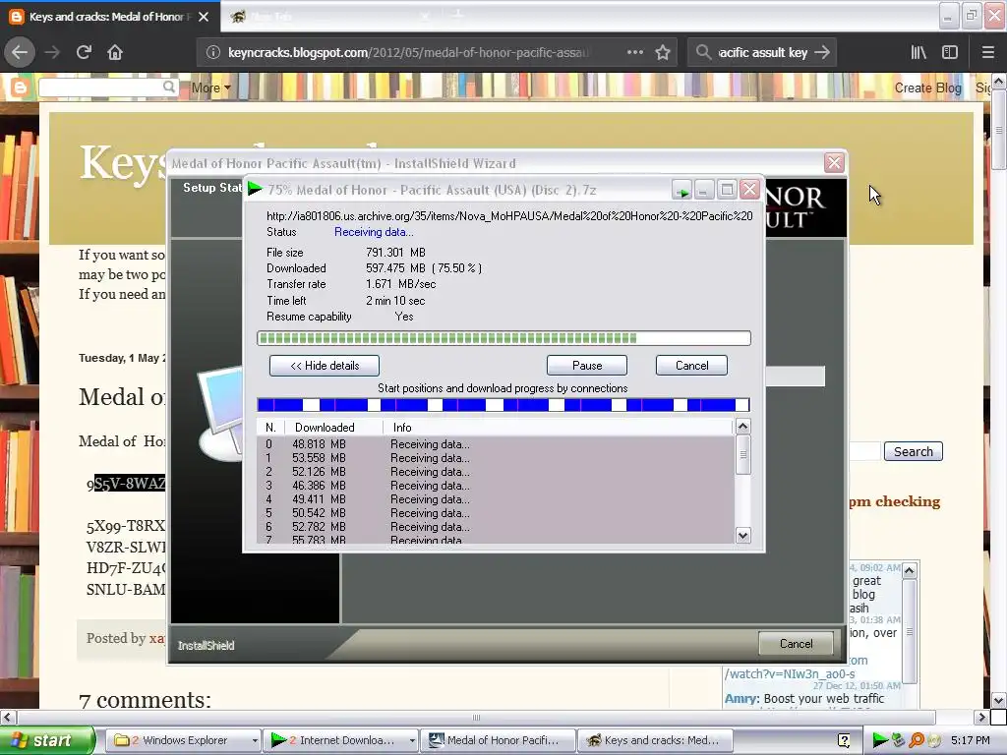
Task: Click the connections list scrollbar thumb
Action: (743, 454)
